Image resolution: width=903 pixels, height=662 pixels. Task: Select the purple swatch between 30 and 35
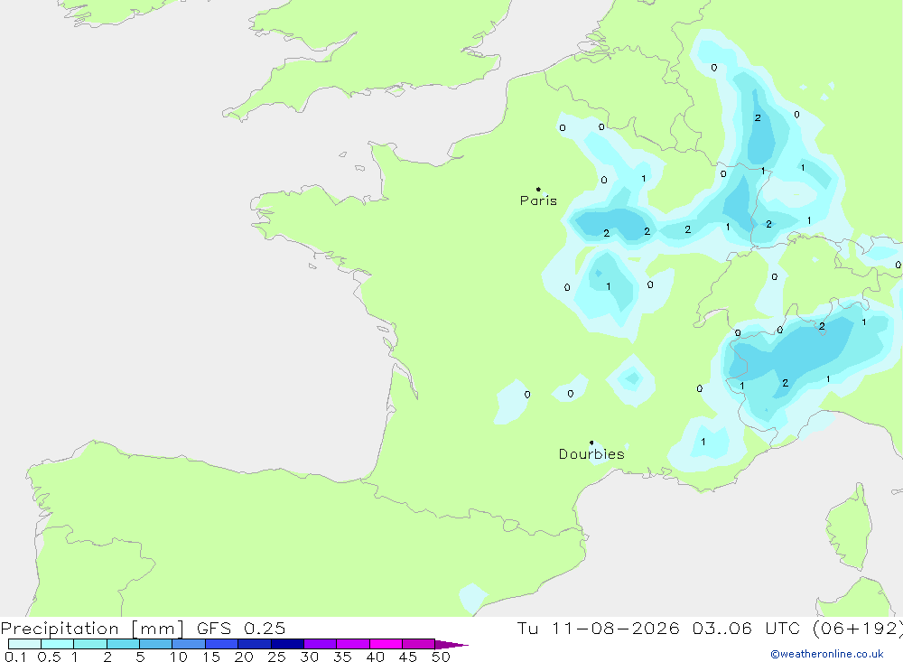(321, 644)
